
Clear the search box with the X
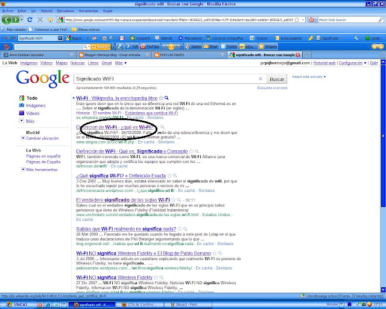tap(261, 79)
